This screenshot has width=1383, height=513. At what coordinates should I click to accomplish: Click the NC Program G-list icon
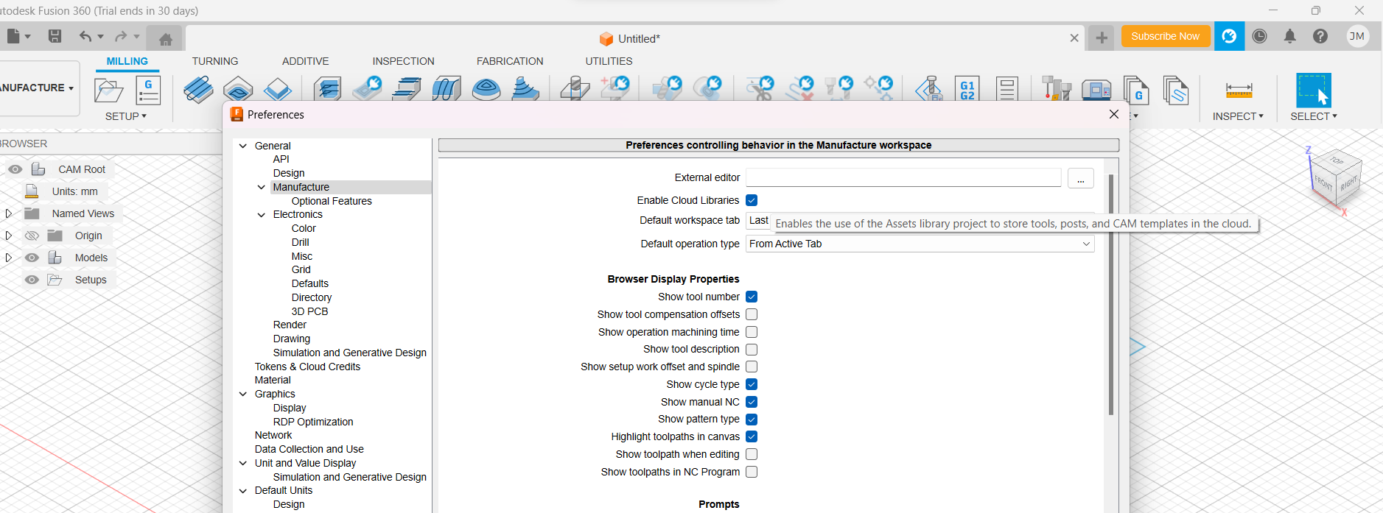[x=148, y=91]
